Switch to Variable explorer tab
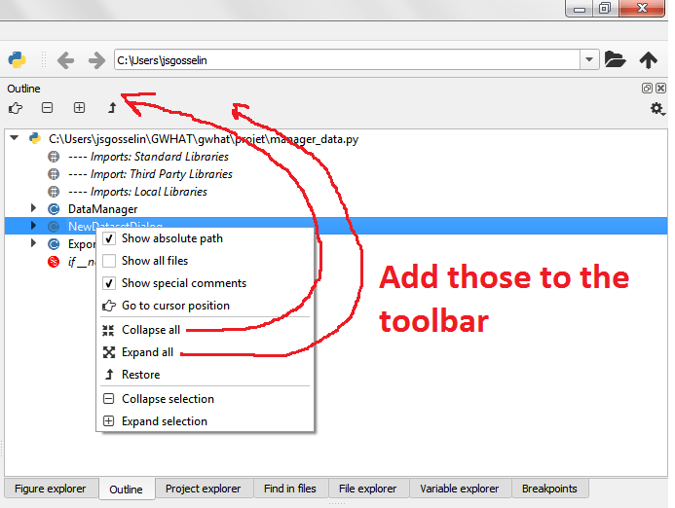Image resolution: width=675 pixels, height=508 pixels. (460, 489)
